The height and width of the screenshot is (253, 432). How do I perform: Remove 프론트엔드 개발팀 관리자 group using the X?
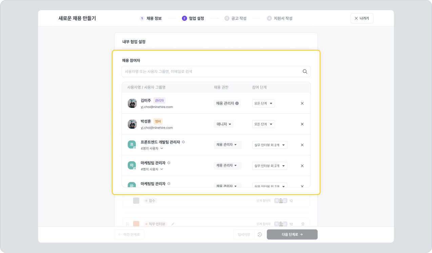click(302, 145)
